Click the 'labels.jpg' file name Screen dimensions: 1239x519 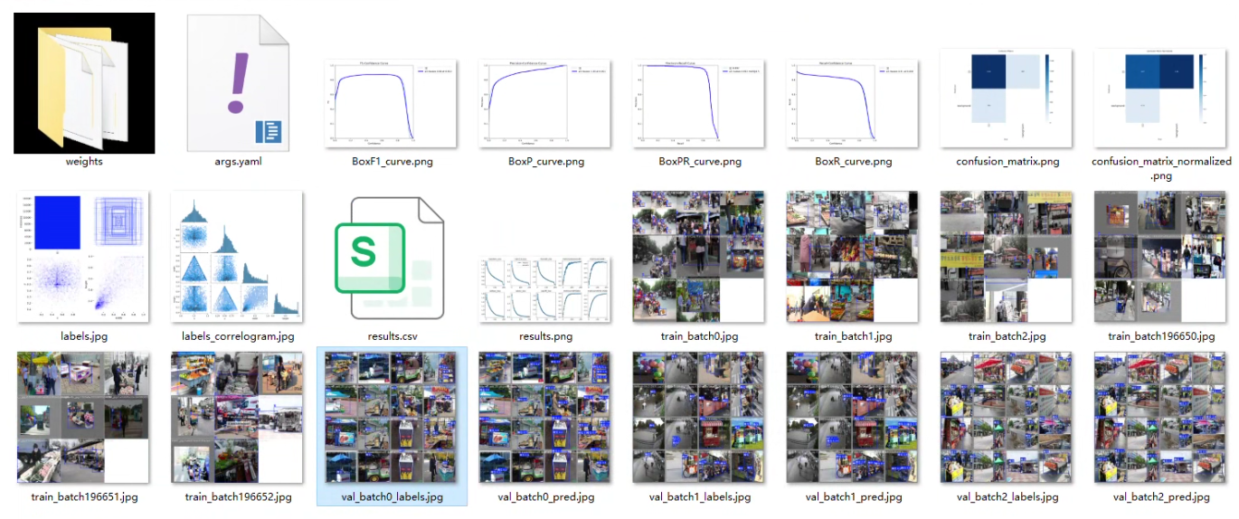(x=84, y=336)
